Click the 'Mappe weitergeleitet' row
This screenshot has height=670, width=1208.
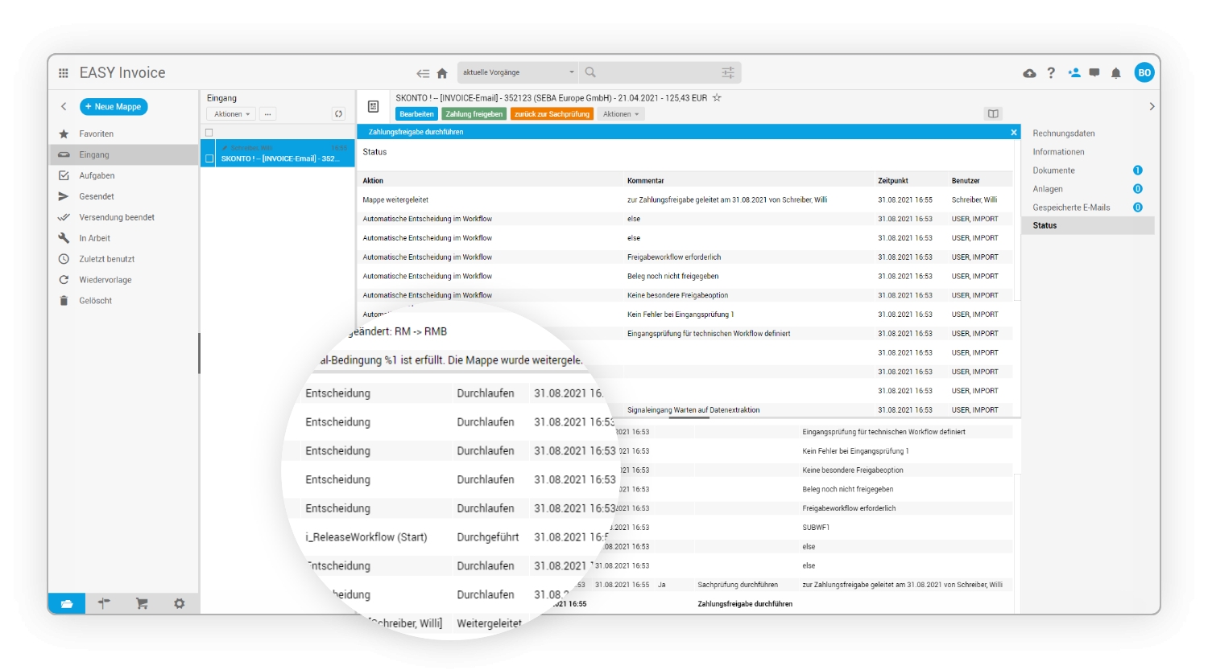click(x=685, y=199)
